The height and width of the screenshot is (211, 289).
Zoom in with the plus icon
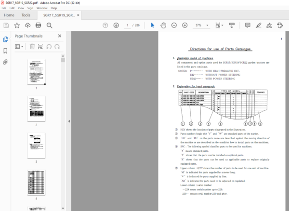tap(184, 25)
